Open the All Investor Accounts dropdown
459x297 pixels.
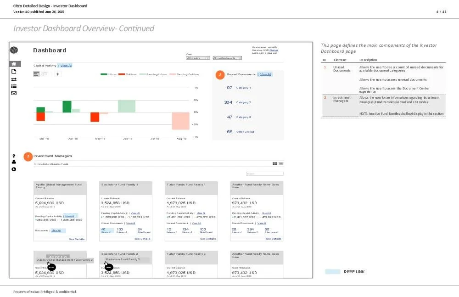click(227, 58)
